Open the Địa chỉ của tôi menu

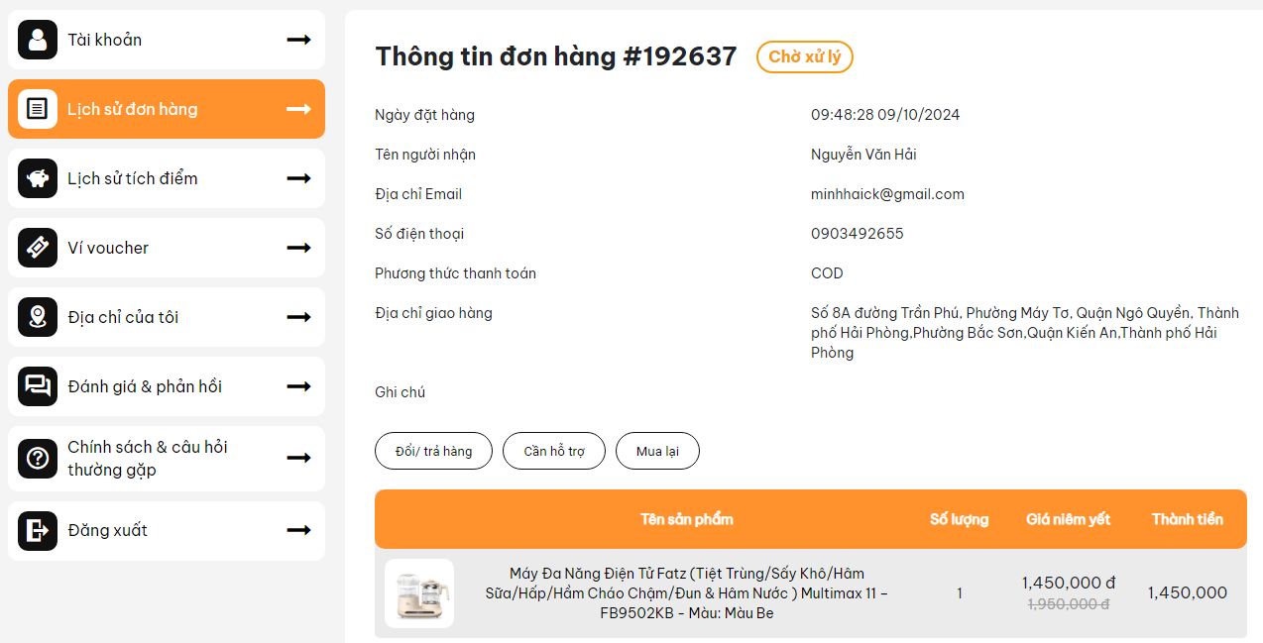[123, 317]
